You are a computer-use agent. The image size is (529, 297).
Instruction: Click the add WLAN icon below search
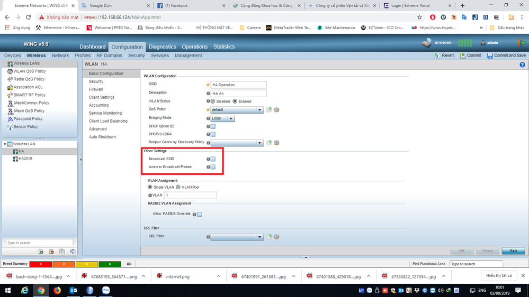tap(41, 252)
